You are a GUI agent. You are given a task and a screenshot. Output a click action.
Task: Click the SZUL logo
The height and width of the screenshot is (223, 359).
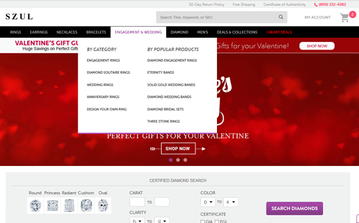click(19, 17)
